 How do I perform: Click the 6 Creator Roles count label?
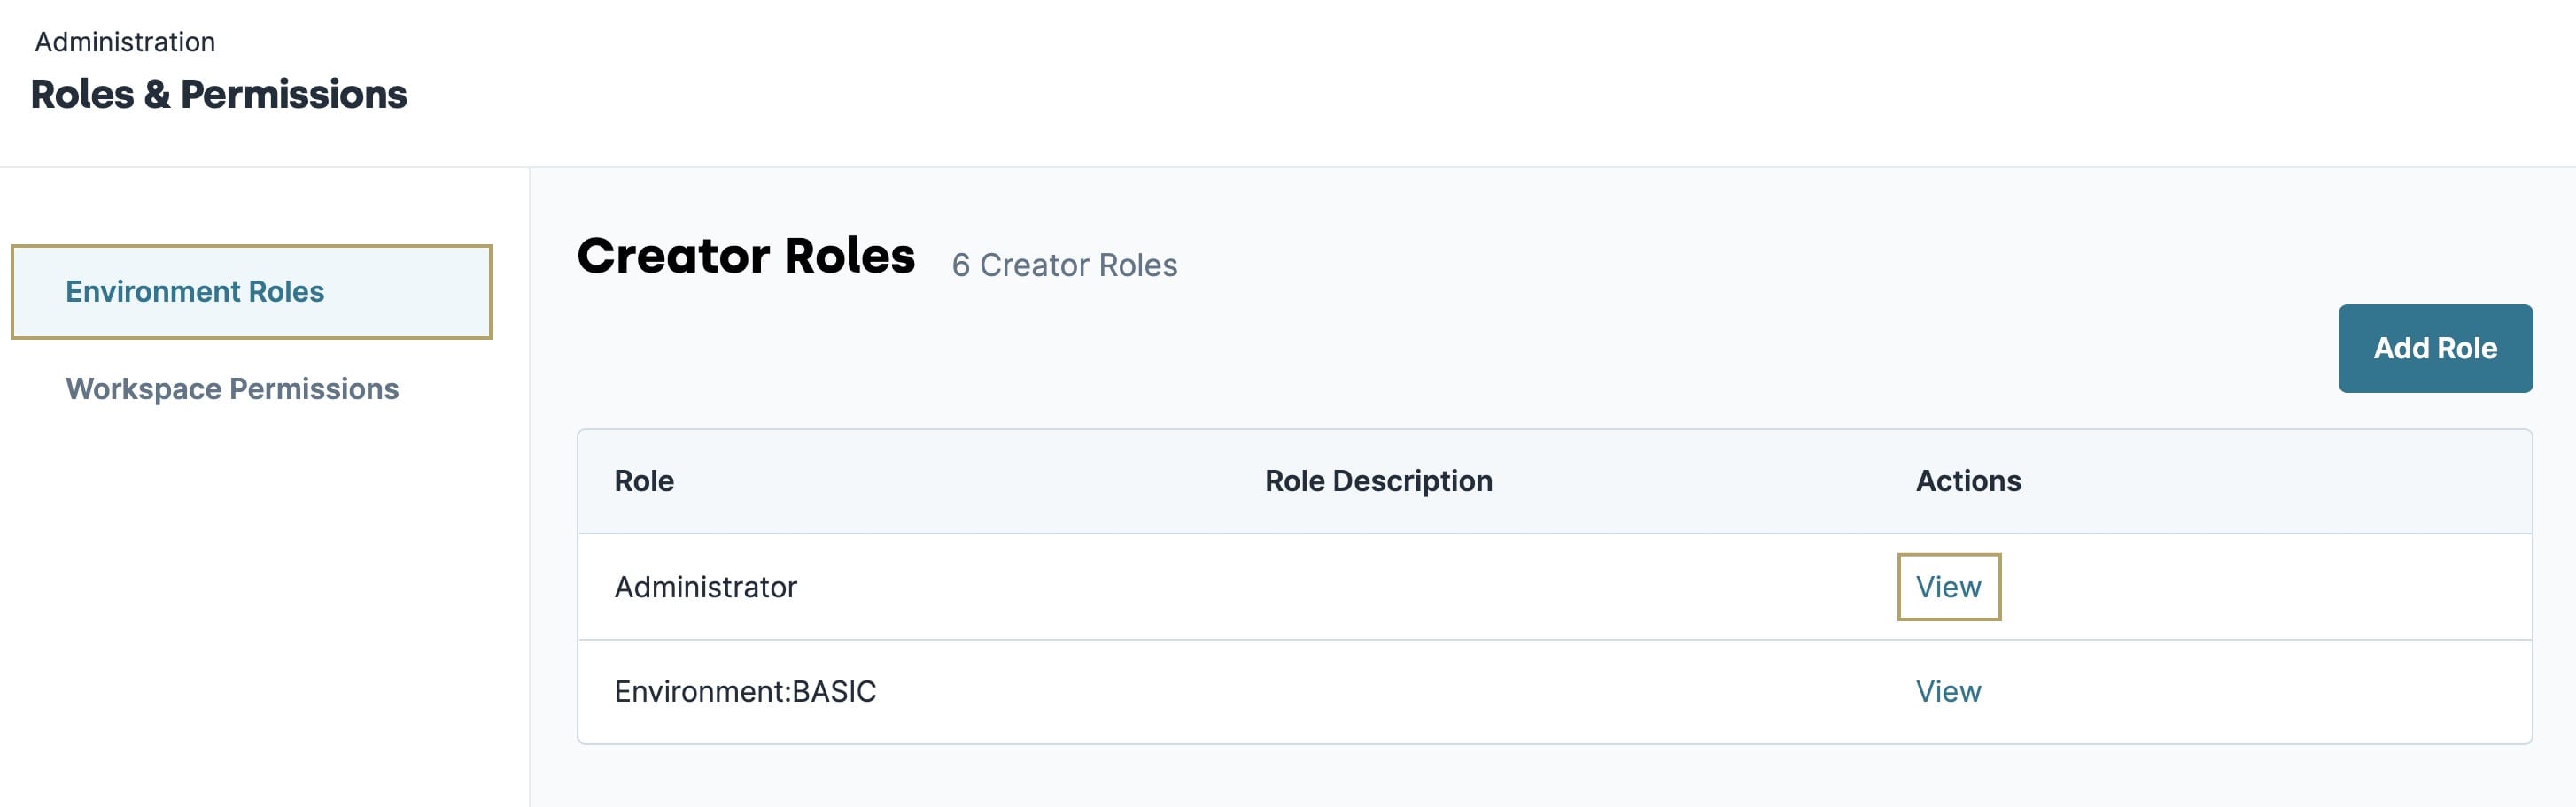tap(1064, 265)
